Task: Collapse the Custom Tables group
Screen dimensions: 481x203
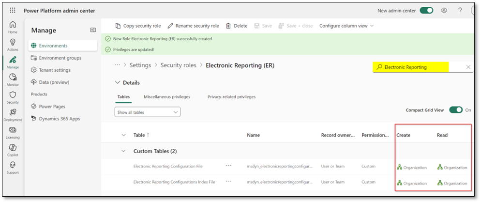Action: click(123, 151)
